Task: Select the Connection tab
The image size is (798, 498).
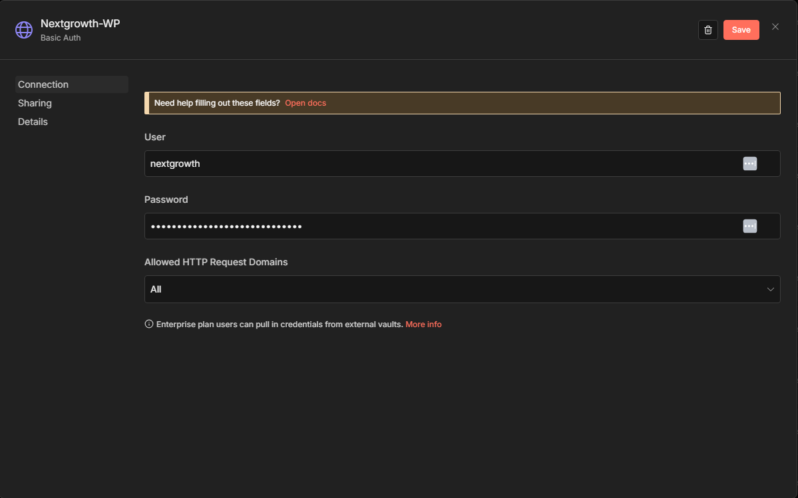Action: (43, 84)
